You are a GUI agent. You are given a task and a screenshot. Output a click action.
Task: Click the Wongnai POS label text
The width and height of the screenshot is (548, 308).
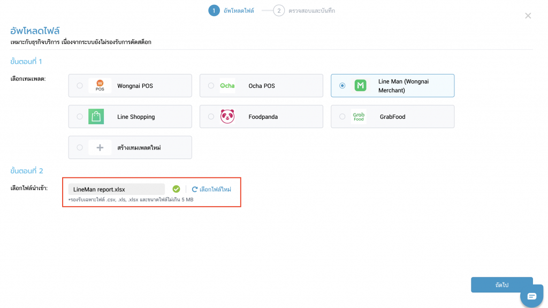pyautogui.click(x=135, y=86)
